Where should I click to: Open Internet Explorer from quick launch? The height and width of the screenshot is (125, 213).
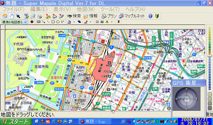coord(54,121)
